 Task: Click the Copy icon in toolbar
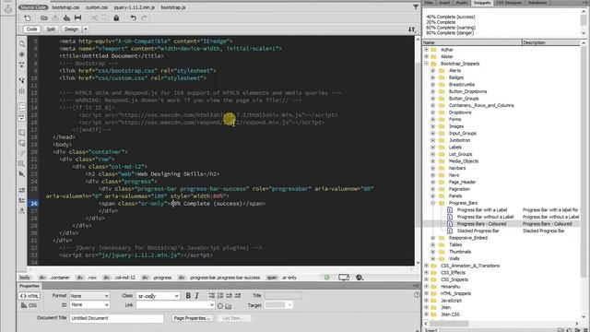coord(104,18)
